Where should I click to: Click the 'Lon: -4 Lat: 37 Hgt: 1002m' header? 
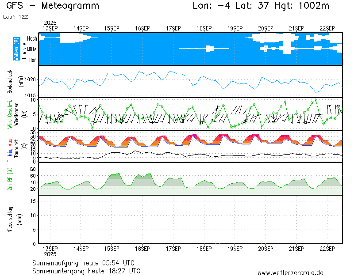coord(261,6)
